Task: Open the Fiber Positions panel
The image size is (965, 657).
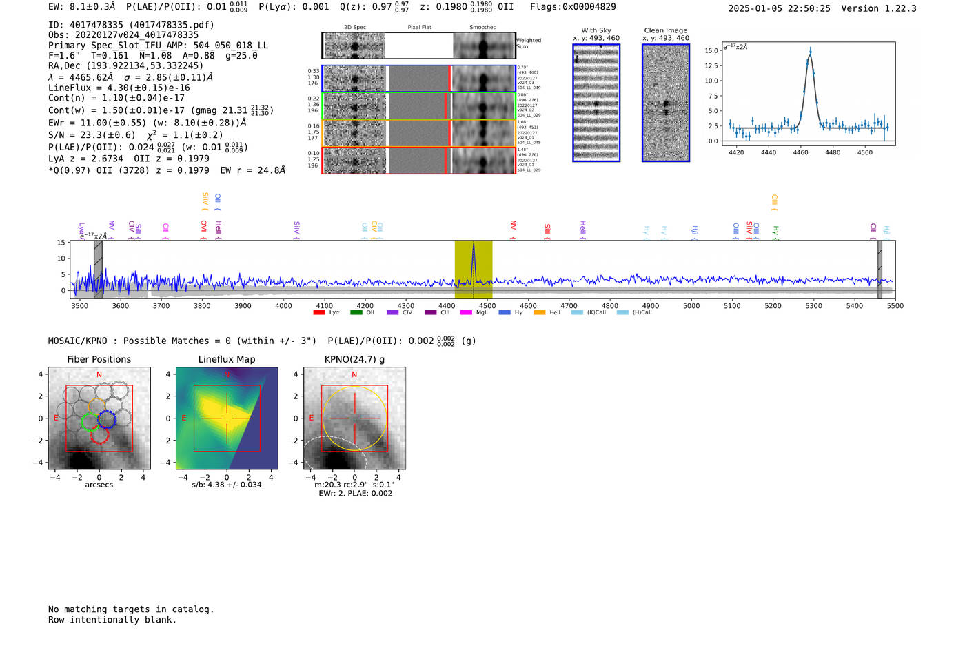Action: click(99, 418)
